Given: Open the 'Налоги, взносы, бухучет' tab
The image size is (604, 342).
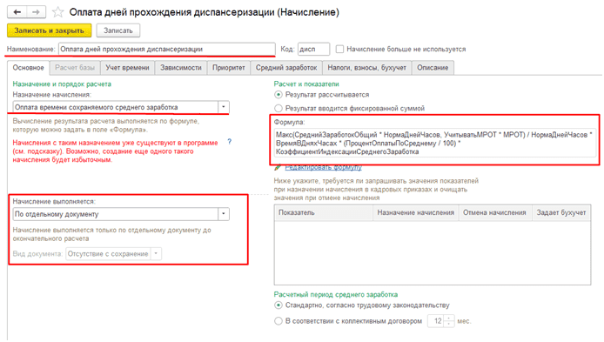Looking at the screenshot, I should [x=367, y=68].
